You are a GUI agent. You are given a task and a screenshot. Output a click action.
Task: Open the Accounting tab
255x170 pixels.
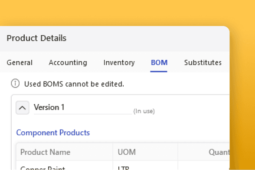68,62
